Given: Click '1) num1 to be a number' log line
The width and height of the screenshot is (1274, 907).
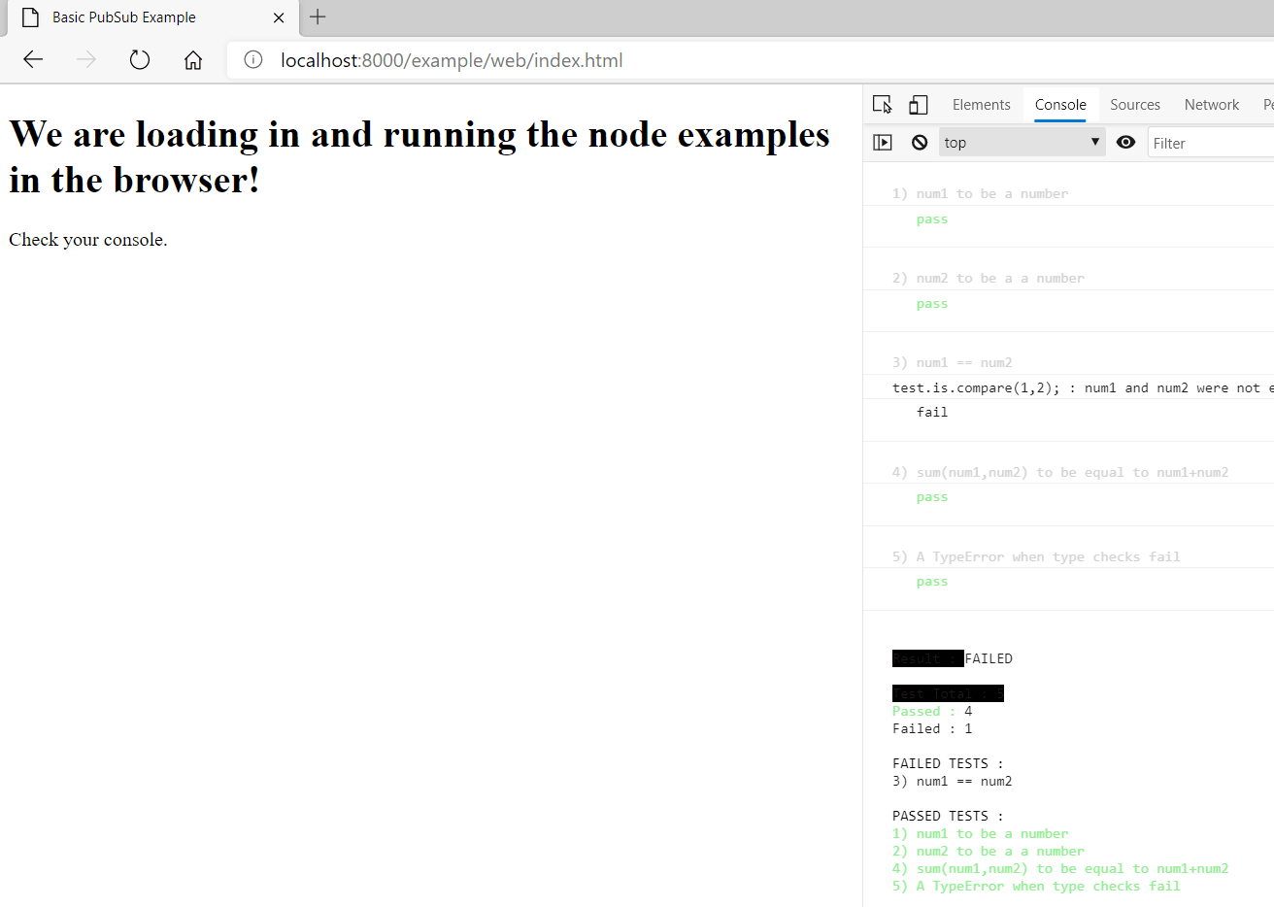Looking at the screenshot, I should coord(980,193).
